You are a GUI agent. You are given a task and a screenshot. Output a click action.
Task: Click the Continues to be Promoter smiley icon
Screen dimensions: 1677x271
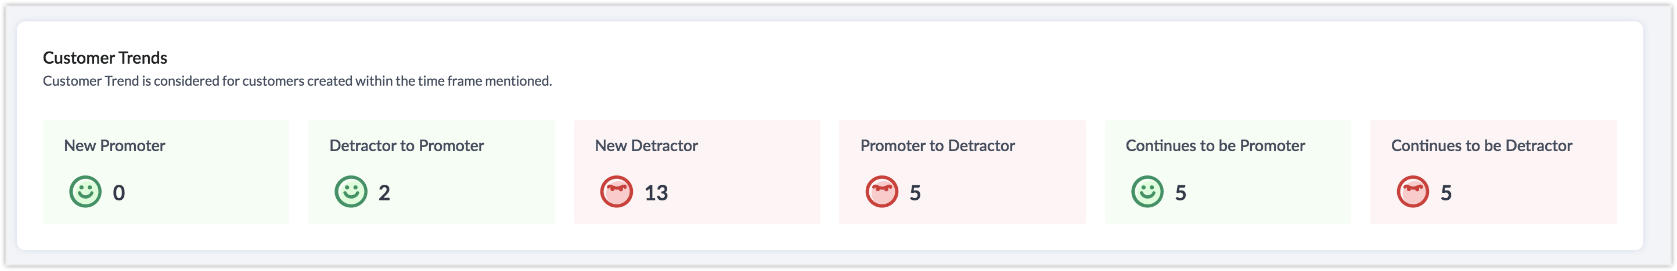pyautogui.click(x=1147, y=192)
